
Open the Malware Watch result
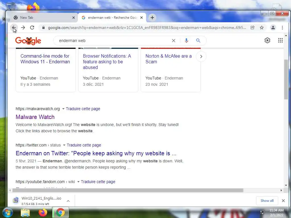point(35,117)
